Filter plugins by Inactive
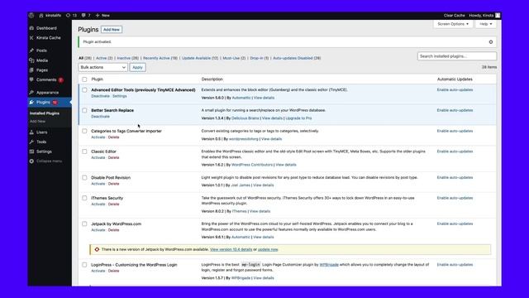Image resolution: width=529 pixels, height=298 pixels. click(127, 58)
